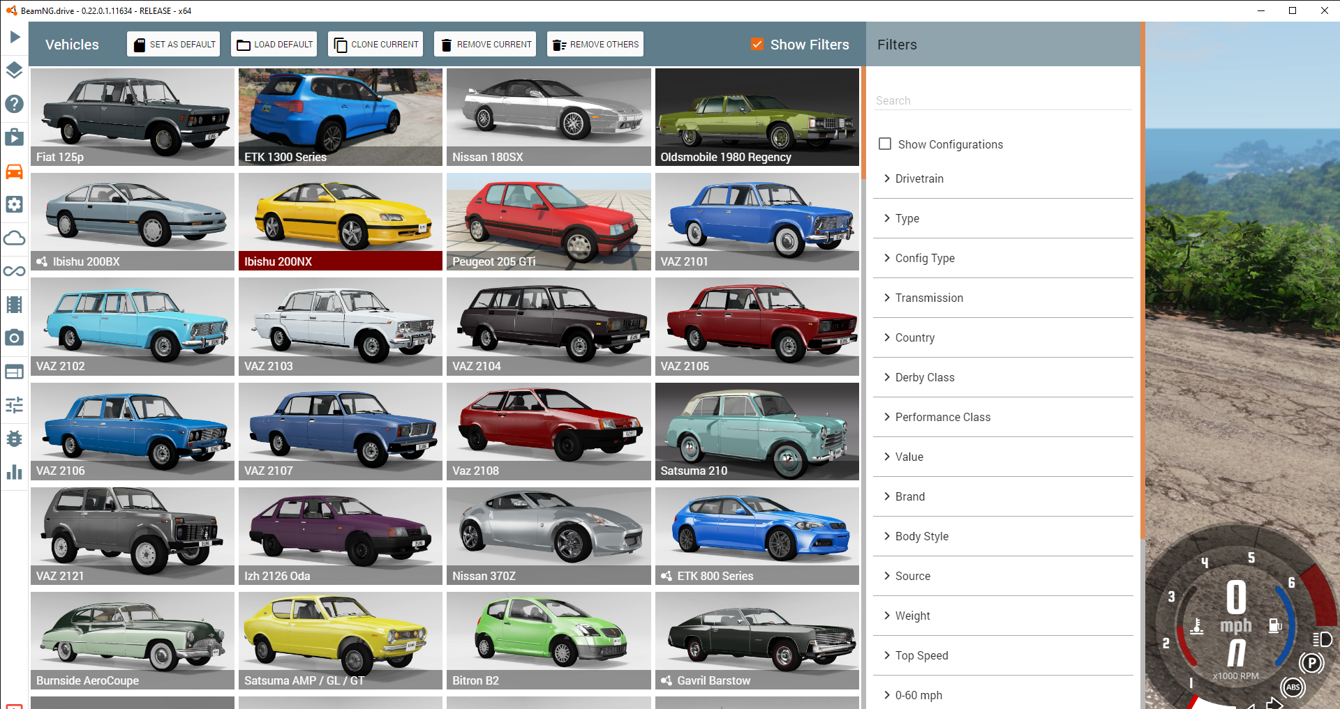
Task: Expand the Weight filter
Action: click(1003, 616)
